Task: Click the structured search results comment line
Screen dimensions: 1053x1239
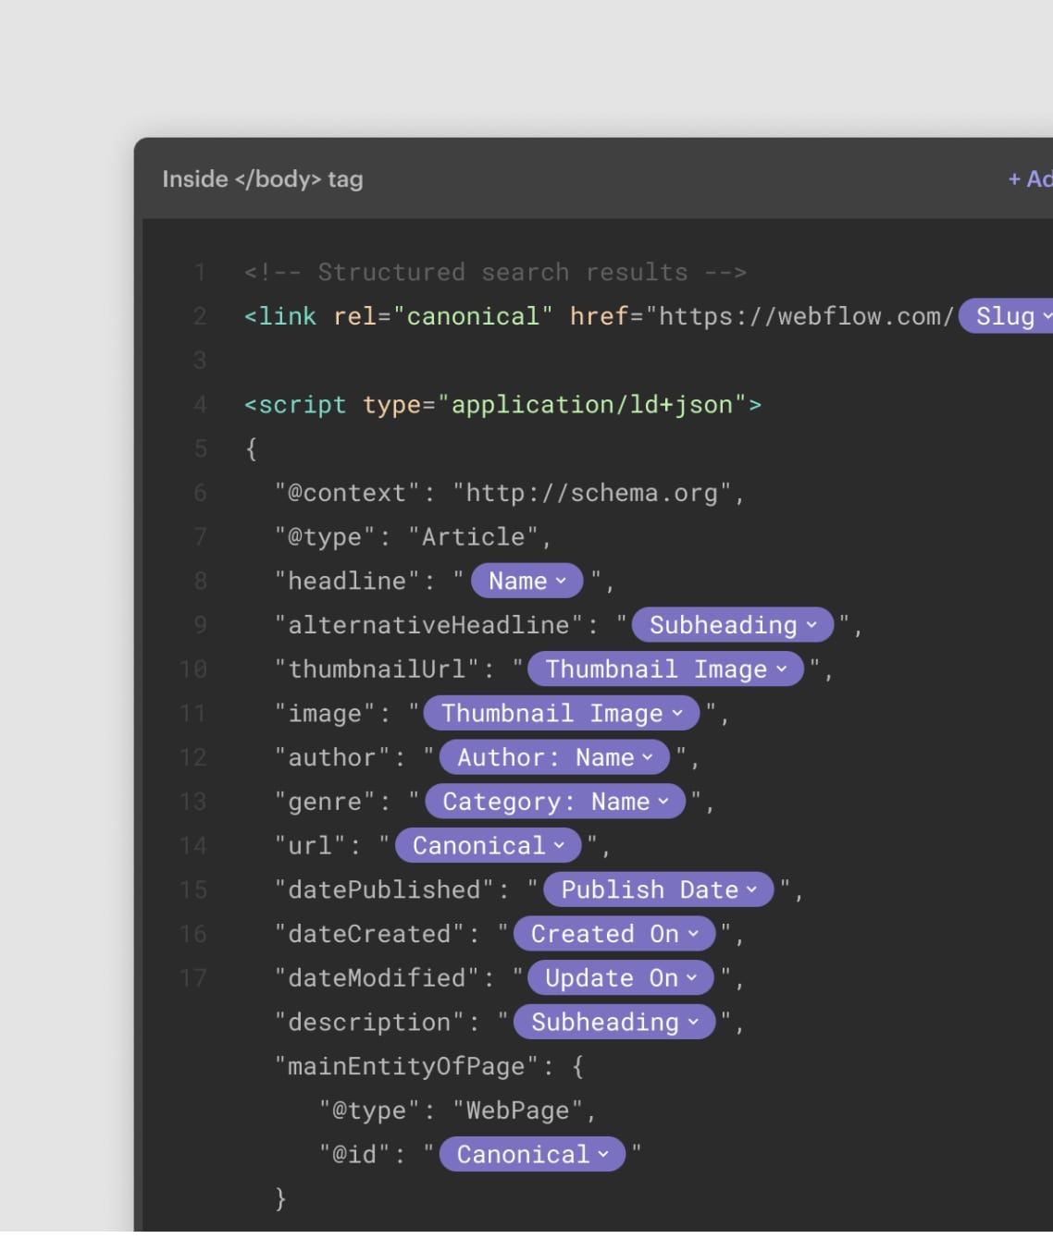Action: [x=493, y=272]
